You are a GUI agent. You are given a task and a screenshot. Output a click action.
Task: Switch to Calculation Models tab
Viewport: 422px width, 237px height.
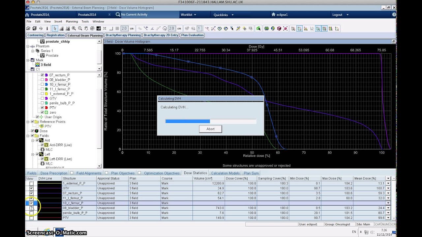[226, 173]
